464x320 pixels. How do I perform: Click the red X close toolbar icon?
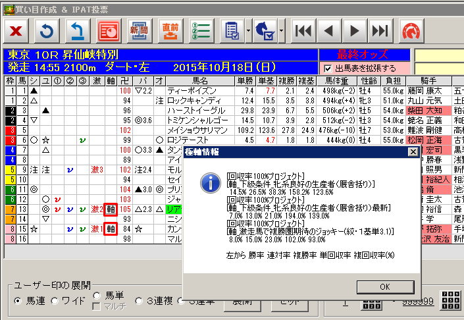pos(16,31)
